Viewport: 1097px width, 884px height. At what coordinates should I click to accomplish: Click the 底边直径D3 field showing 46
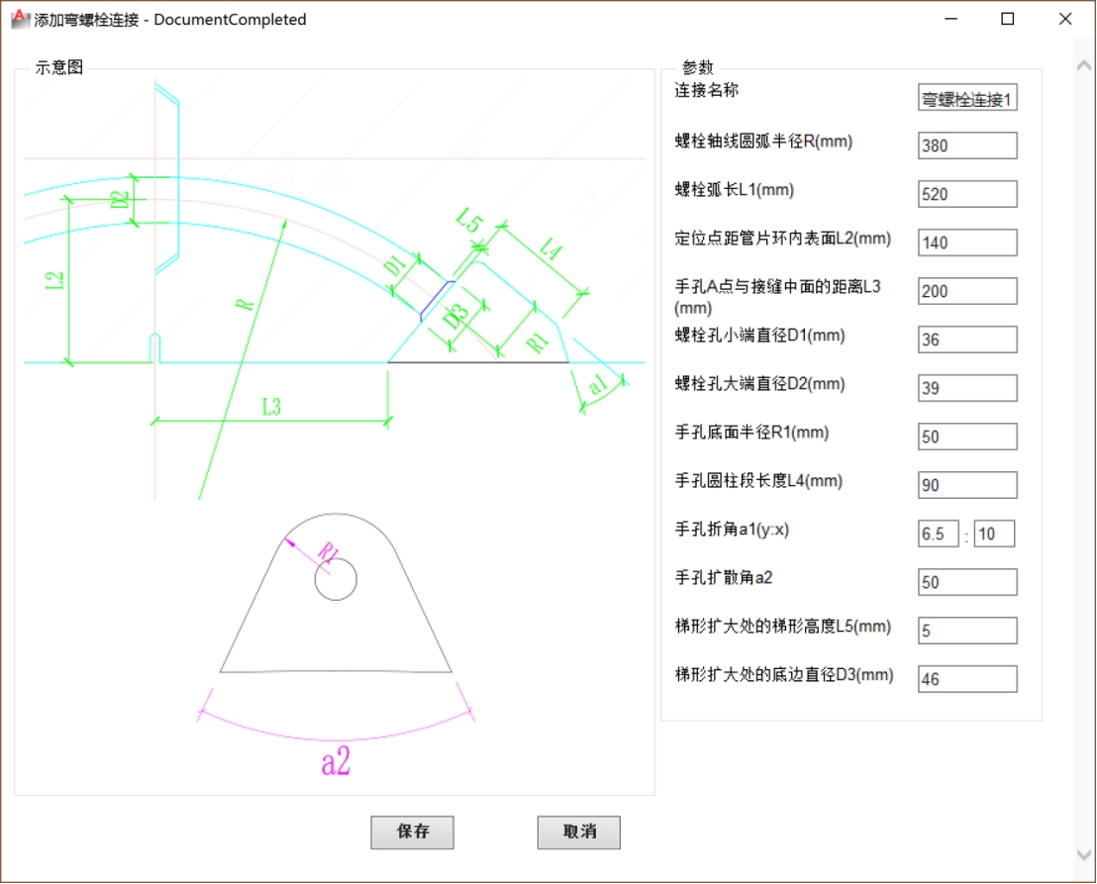[967, 678]
